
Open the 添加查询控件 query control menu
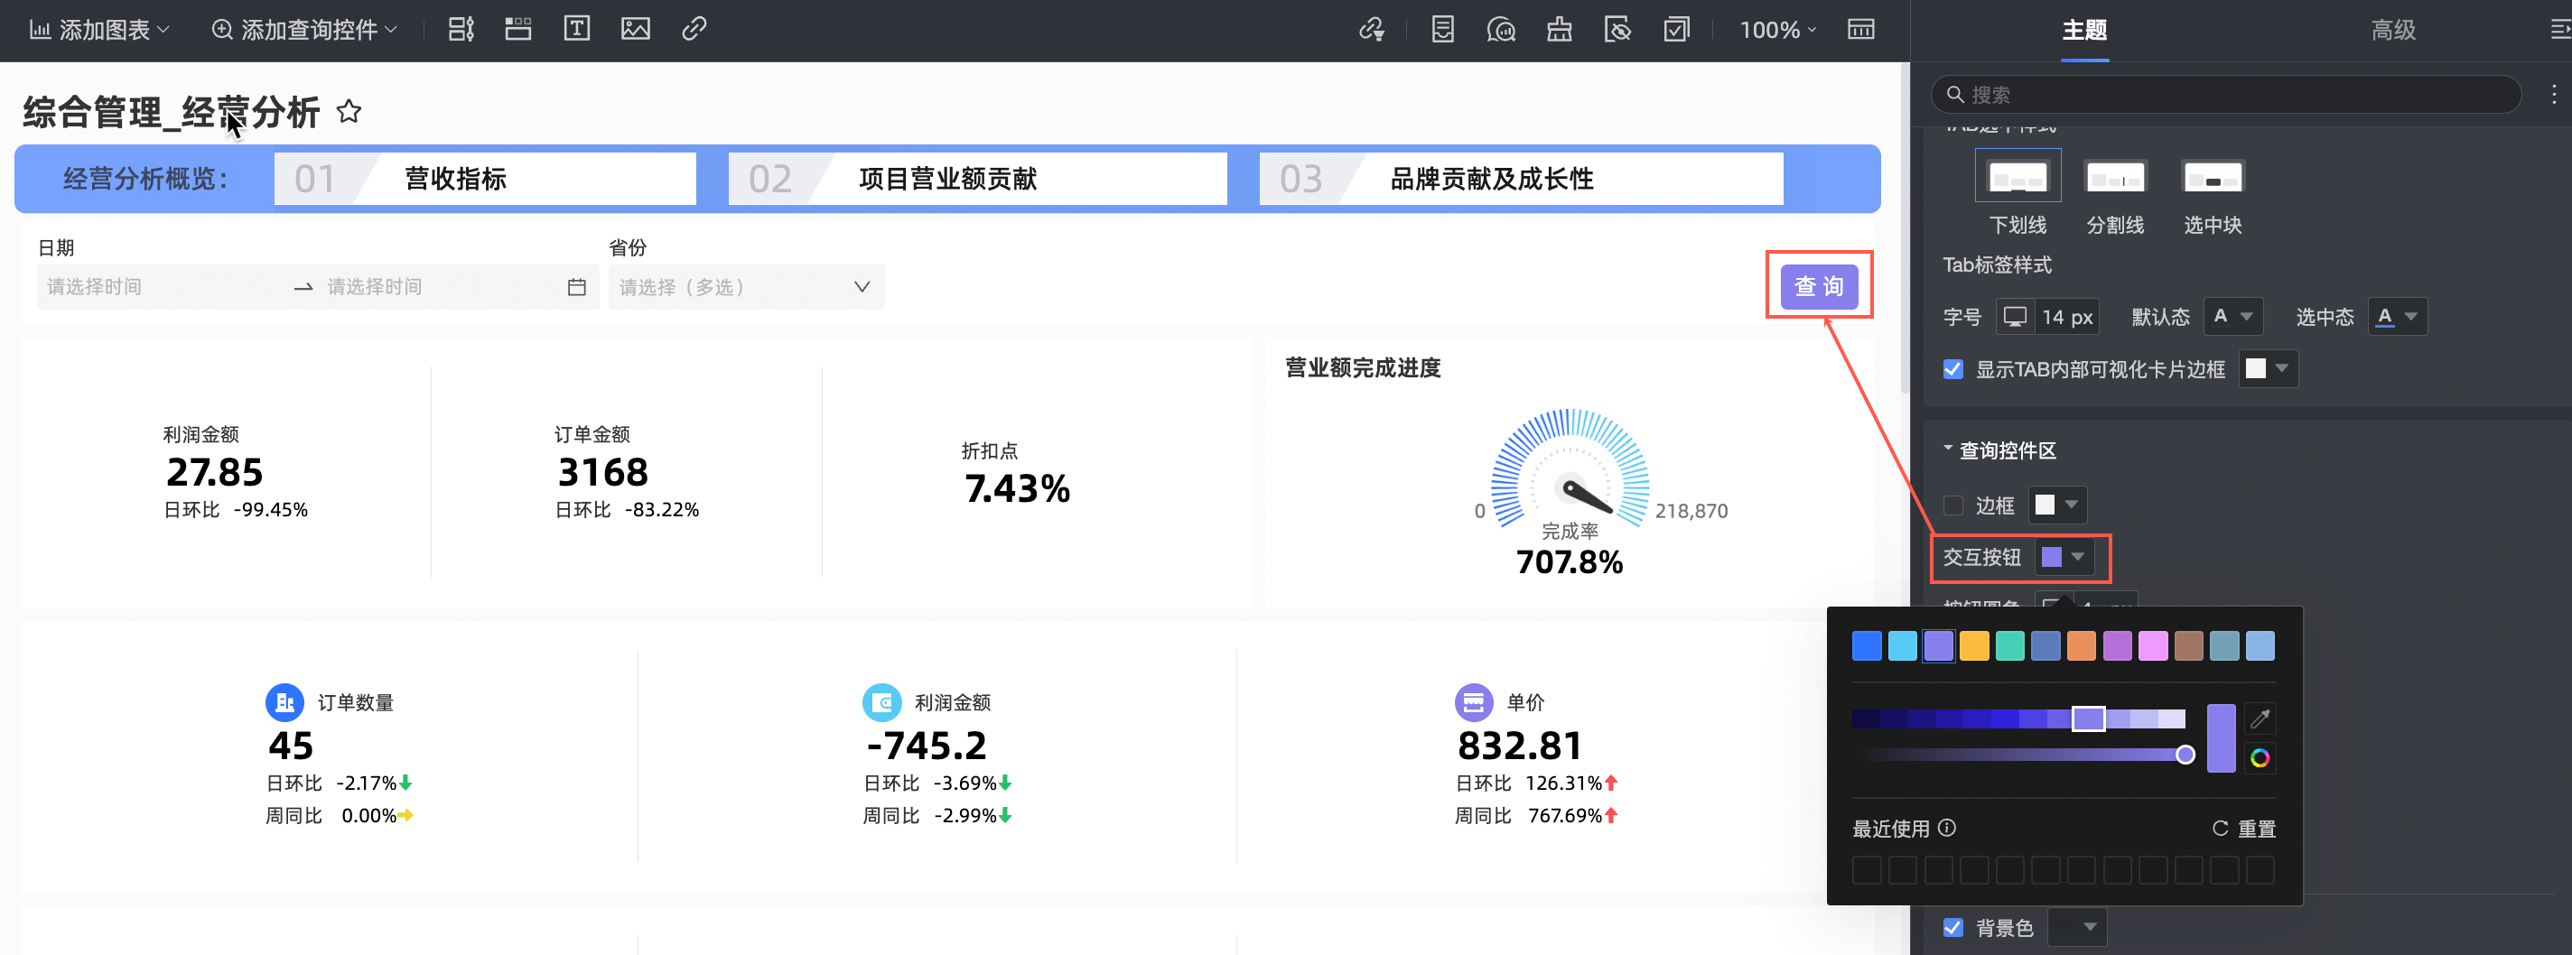[304, 30]
